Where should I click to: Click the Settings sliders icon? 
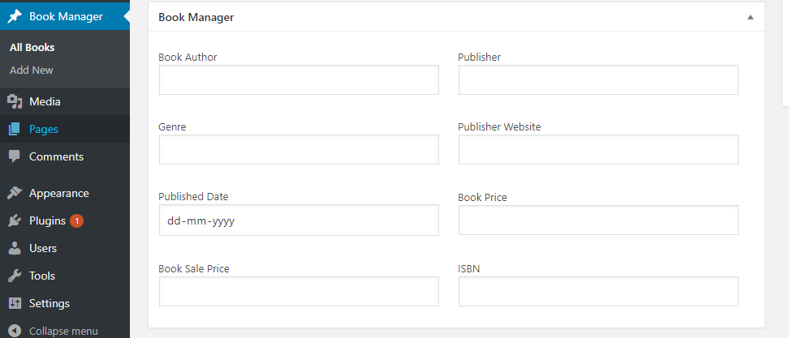tap(15, 303)
